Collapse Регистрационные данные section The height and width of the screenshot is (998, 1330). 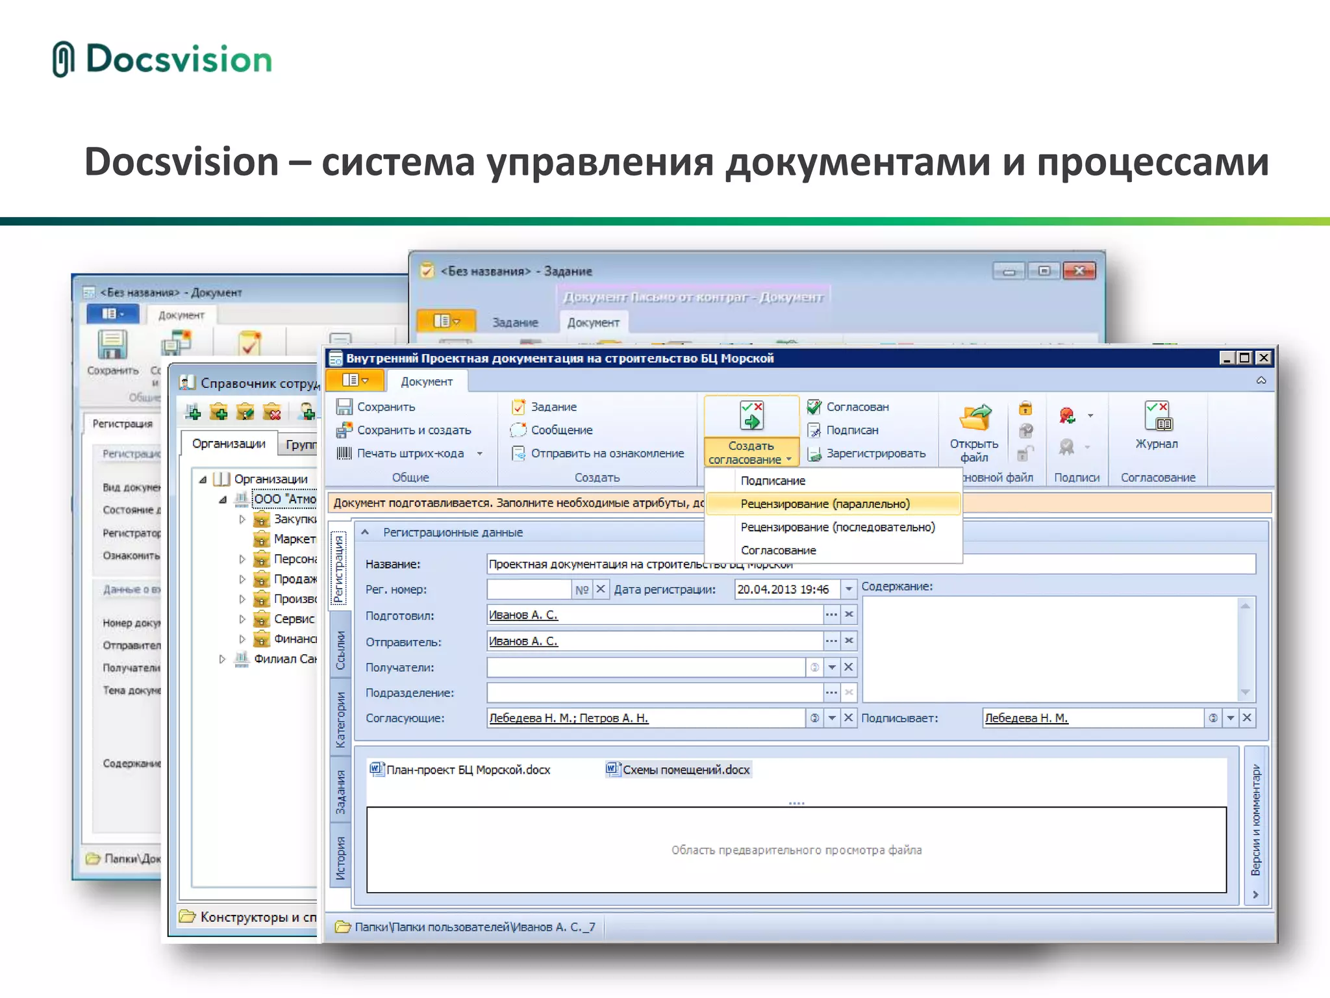(x=365, y=532)
